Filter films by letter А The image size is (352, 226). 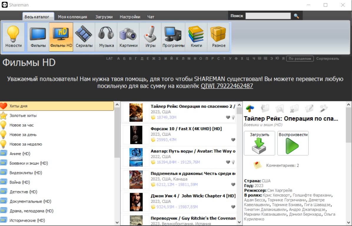(x=118, y=58)
